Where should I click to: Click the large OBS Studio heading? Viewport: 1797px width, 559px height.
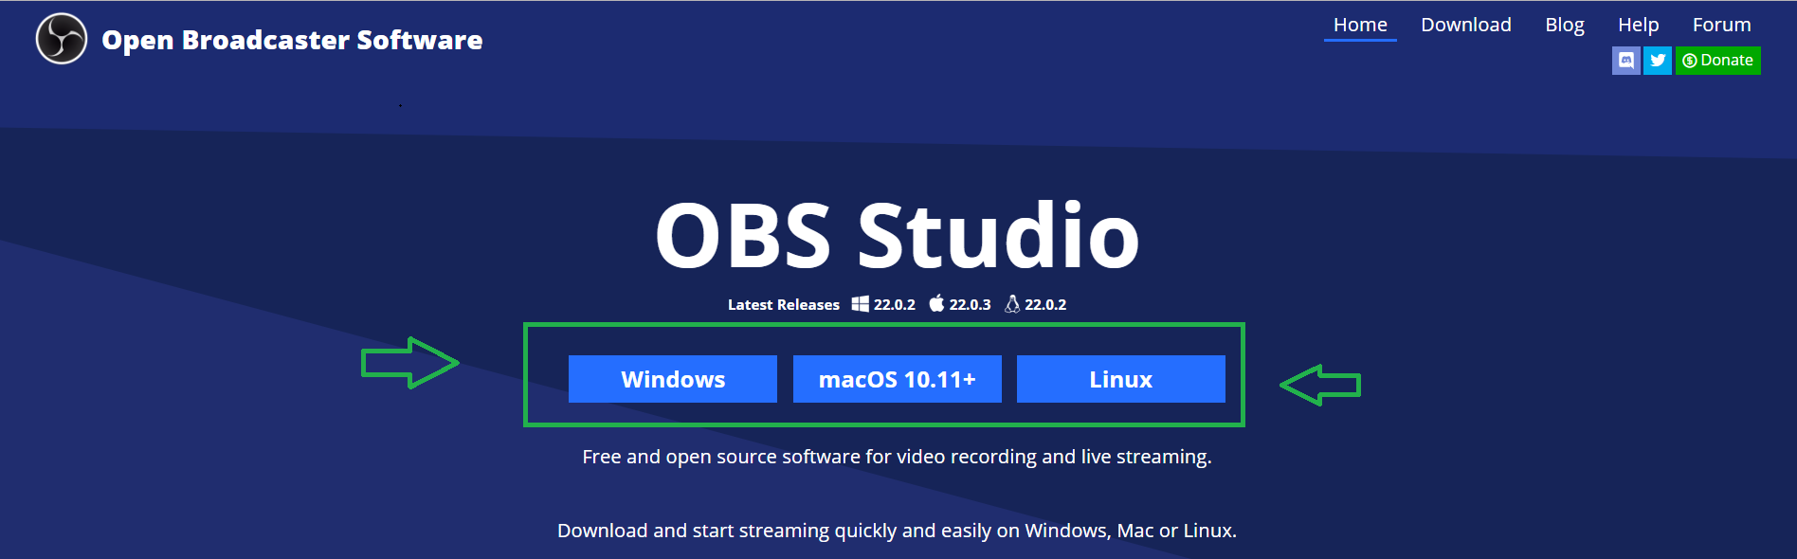[x=897, y=235]
